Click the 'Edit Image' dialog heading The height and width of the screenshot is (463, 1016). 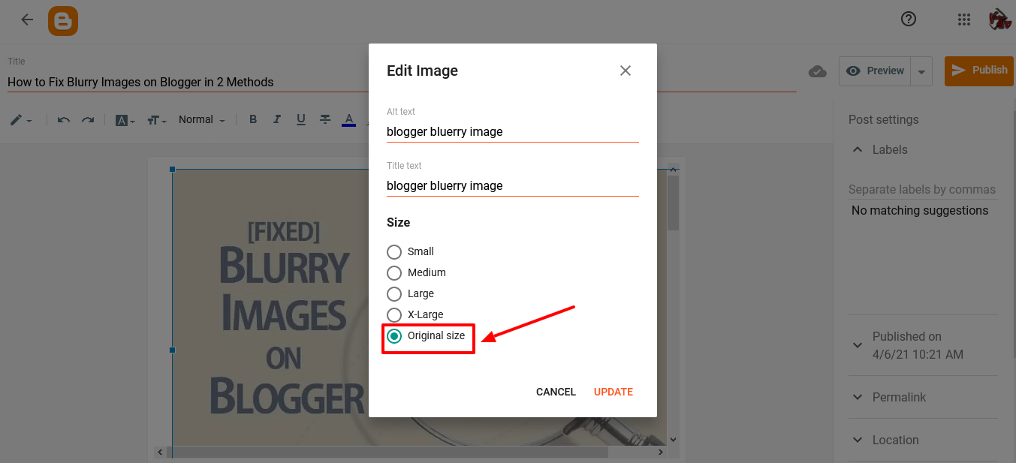tap(422, 71)
